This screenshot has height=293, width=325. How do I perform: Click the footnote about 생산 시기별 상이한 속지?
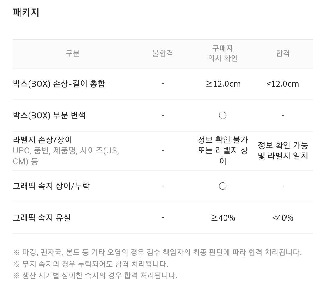coord(95,276)
